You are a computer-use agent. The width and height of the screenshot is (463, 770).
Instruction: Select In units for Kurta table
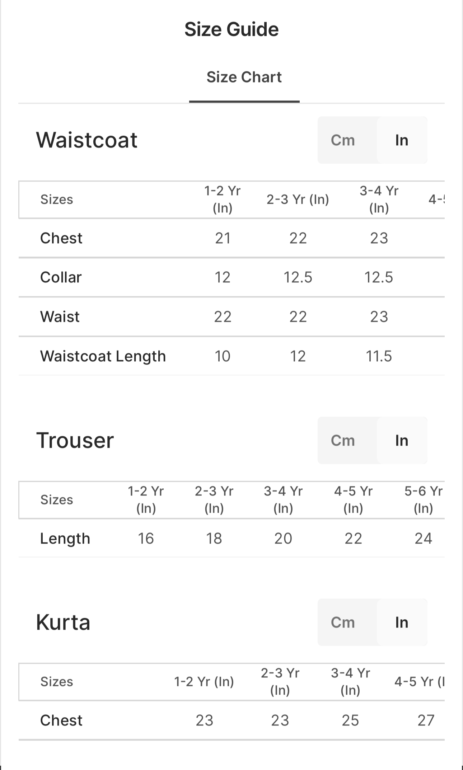tap(402, 622)
